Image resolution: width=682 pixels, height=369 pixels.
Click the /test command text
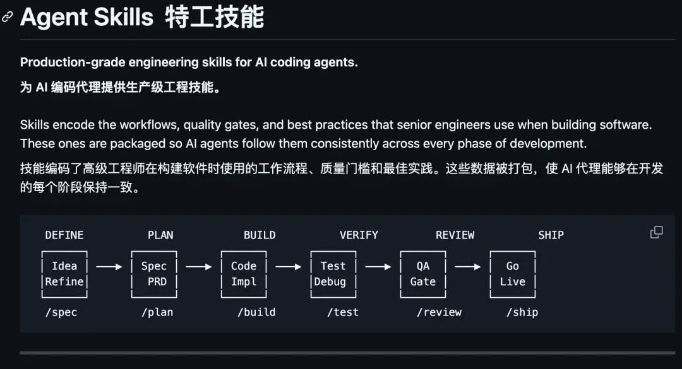(x=343, y=312)
